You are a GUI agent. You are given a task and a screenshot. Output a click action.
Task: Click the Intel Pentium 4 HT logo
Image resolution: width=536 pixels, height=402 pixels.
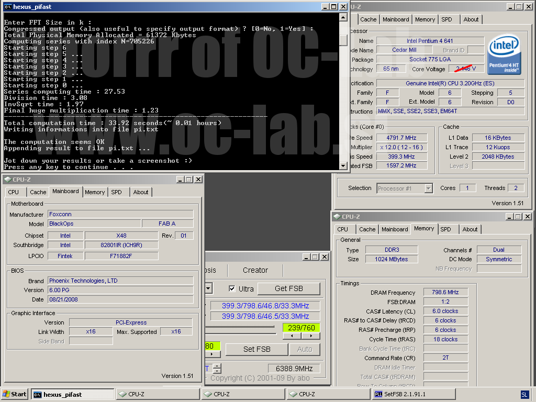(504, 54)
